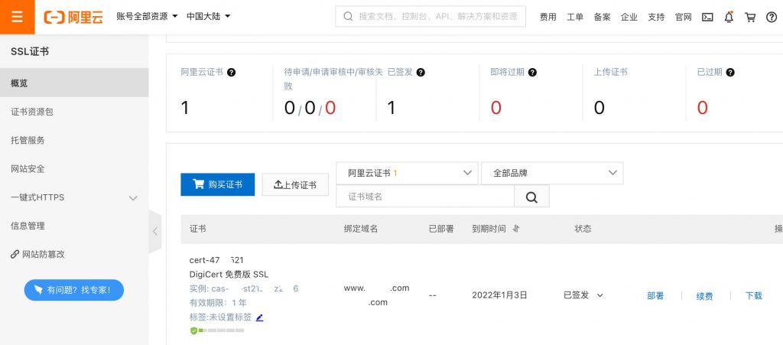783x345 pixels.
Task: Click the domain search magnifier button
Action: pos(532,197)
